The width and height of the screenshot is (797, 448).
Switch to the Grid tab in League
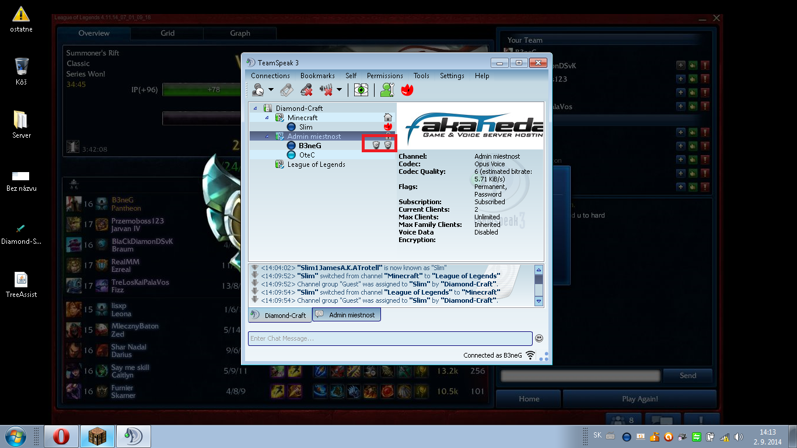click(x=167, y=33)
